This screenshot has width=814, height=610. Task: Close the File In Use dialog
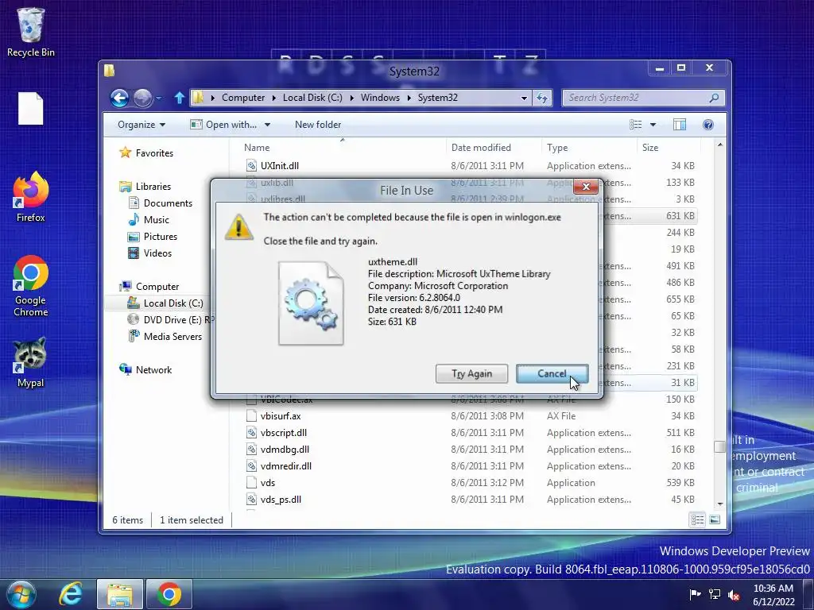[x=586, y=187]
